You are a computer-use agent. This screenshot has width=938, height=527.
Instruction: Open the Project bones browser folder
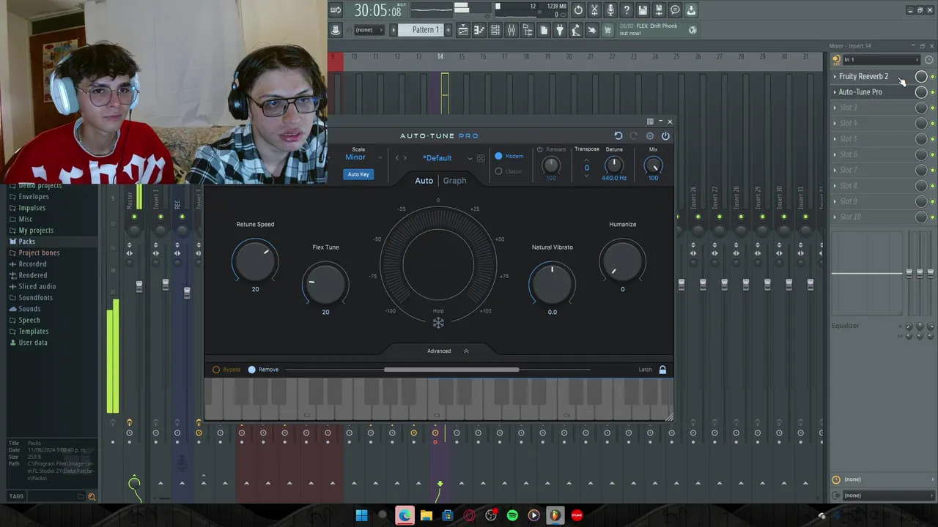point(39,253)
